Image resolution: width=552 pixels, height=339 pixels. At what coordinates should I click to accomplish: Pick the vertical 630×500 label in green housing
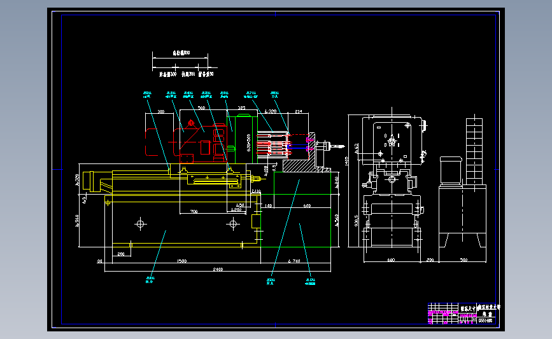[249, 142]
